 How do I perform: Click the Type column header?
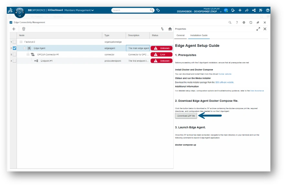[114, 36]
